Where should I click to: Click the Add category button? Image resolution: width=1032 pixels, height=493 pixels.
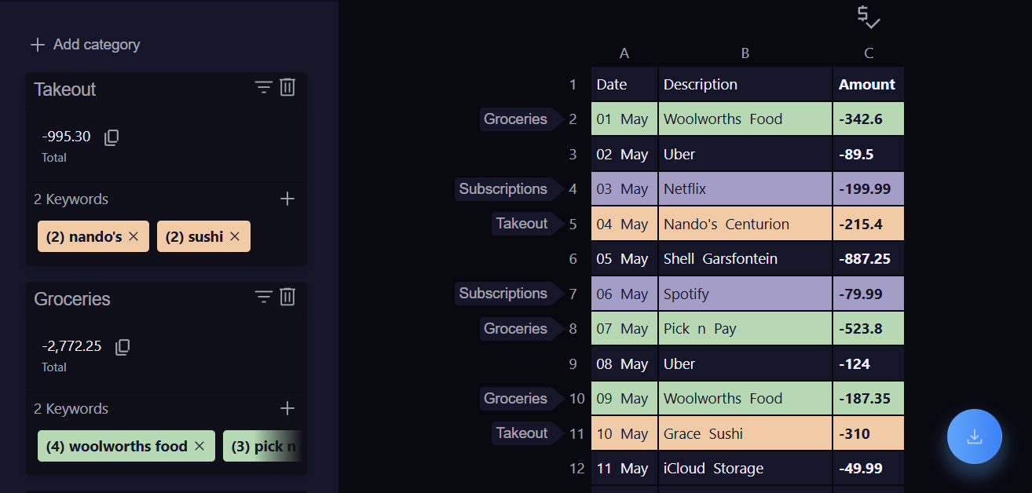pyautogui.click(x=85, y=45)
